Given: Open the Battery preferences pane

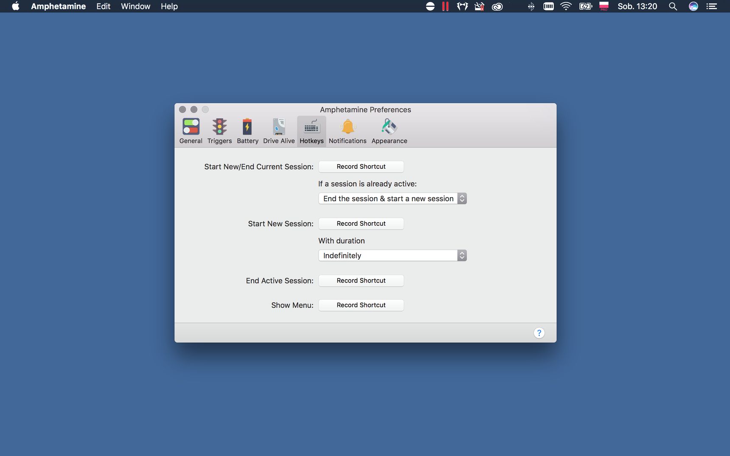Looking at the screenshot, I should (247, 131).
